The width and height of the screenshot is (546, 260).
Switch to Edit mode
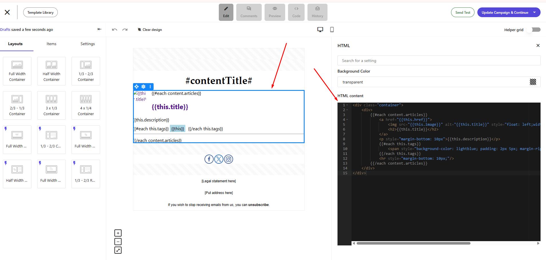coord(226,12)
